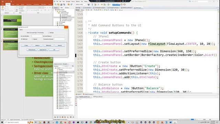Open the NetBeans Source menu
This screenshot has width=220, height=124.
click(73, 1)
